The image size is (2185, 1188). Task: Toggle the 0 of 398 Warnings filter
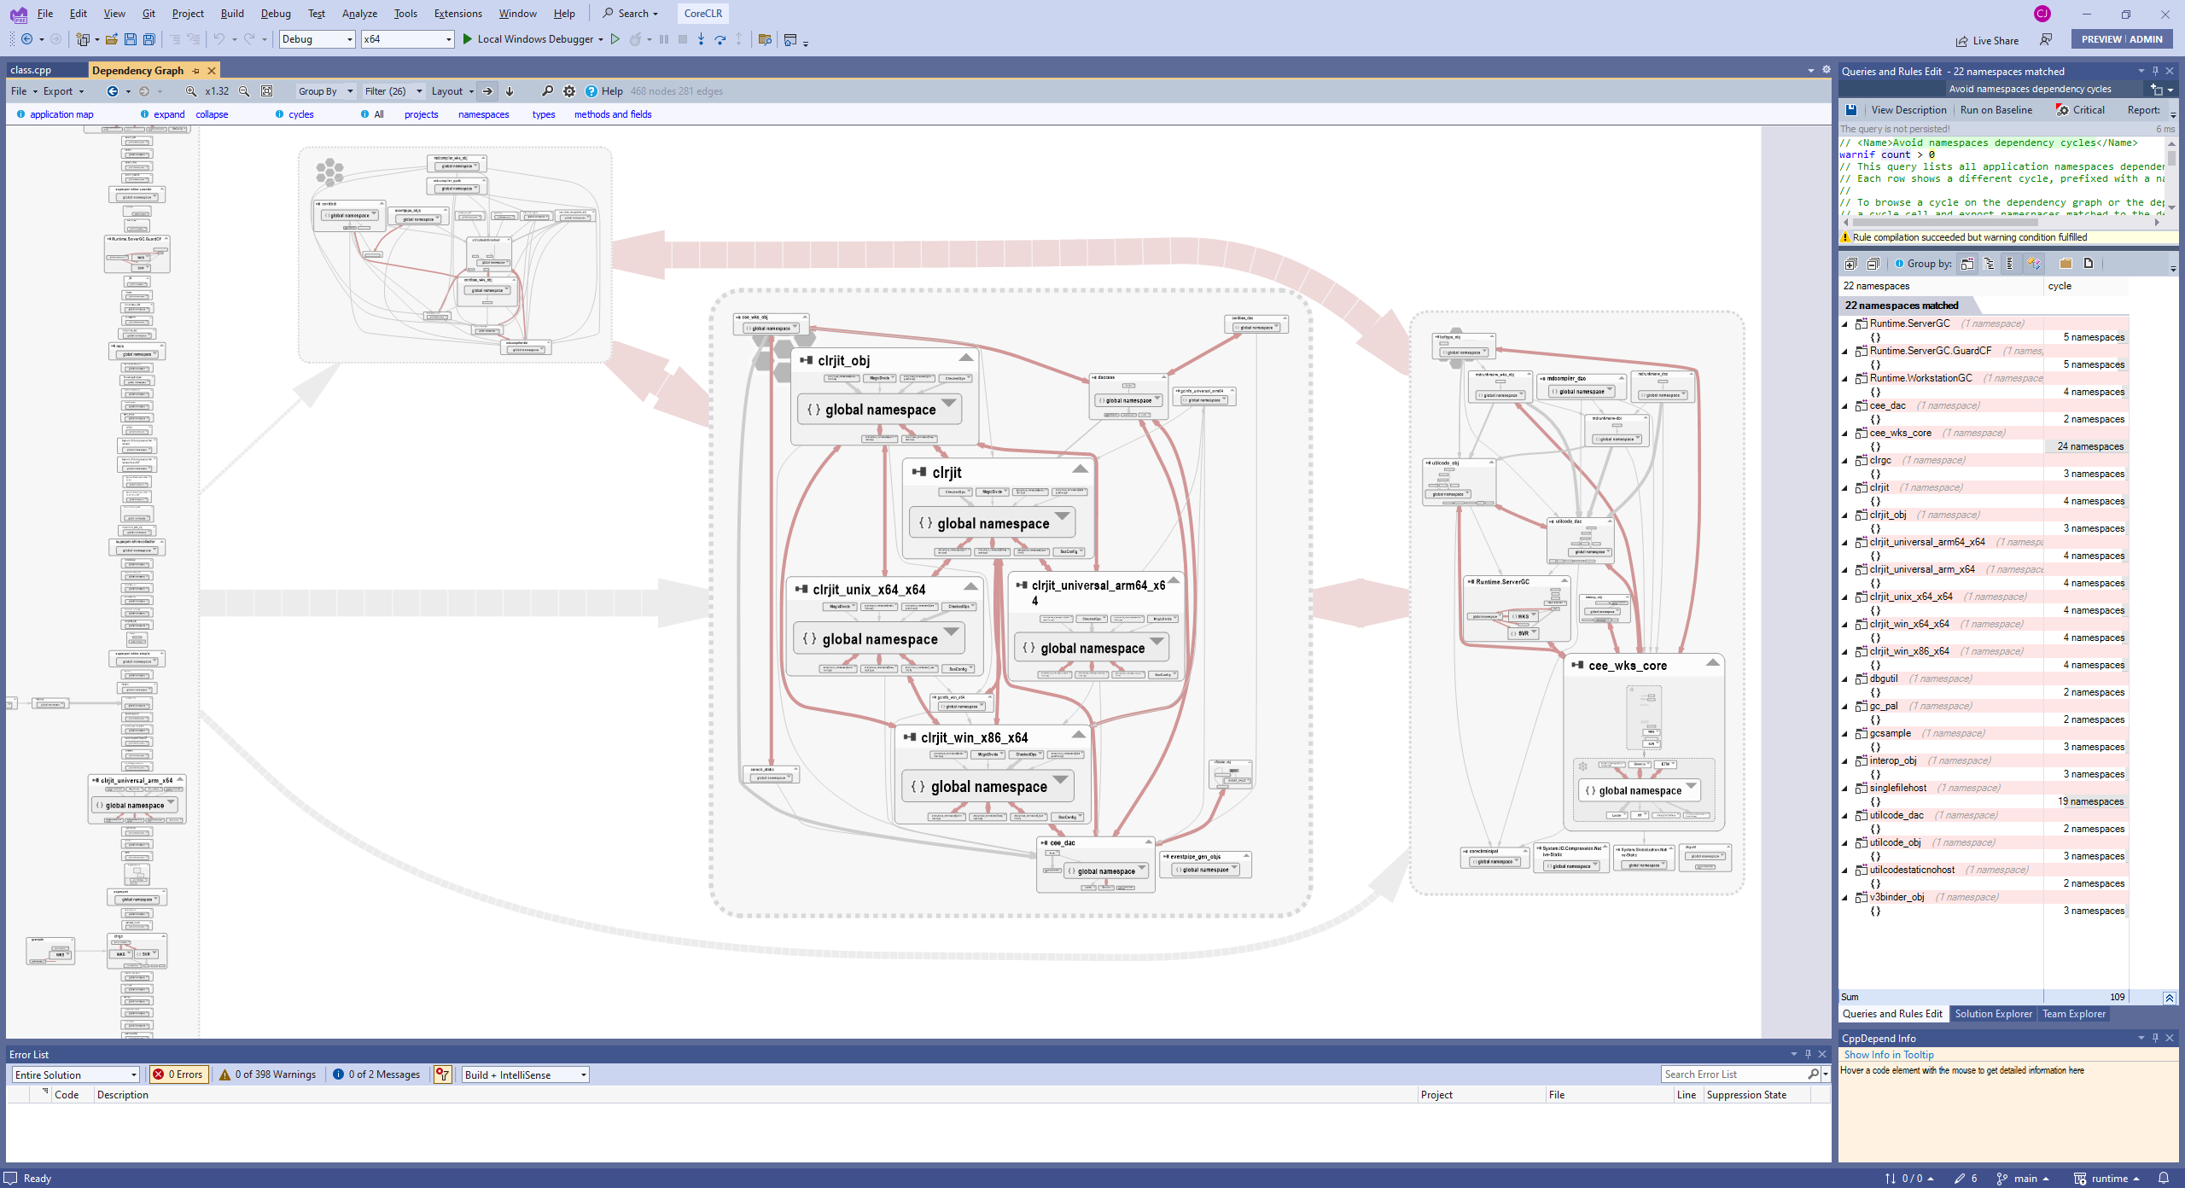[x=268, y=1074]
